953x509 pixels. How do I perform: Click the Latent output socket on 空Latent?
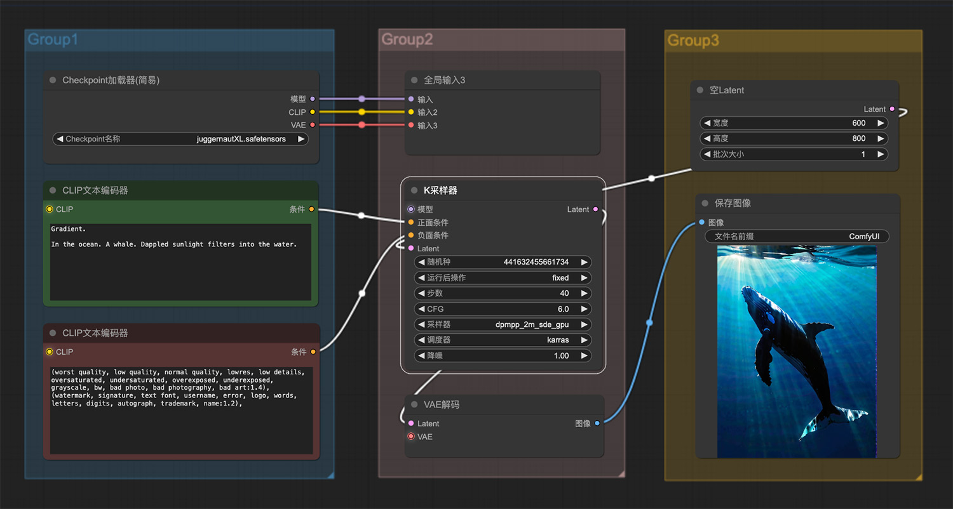pos(892,109)
